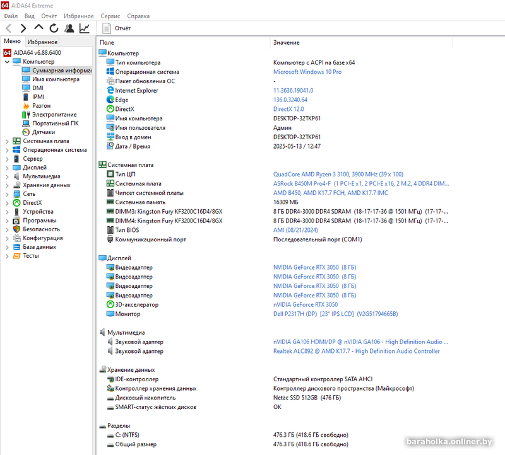Open the Отчёт menu in menu bar

pos(49,16)
